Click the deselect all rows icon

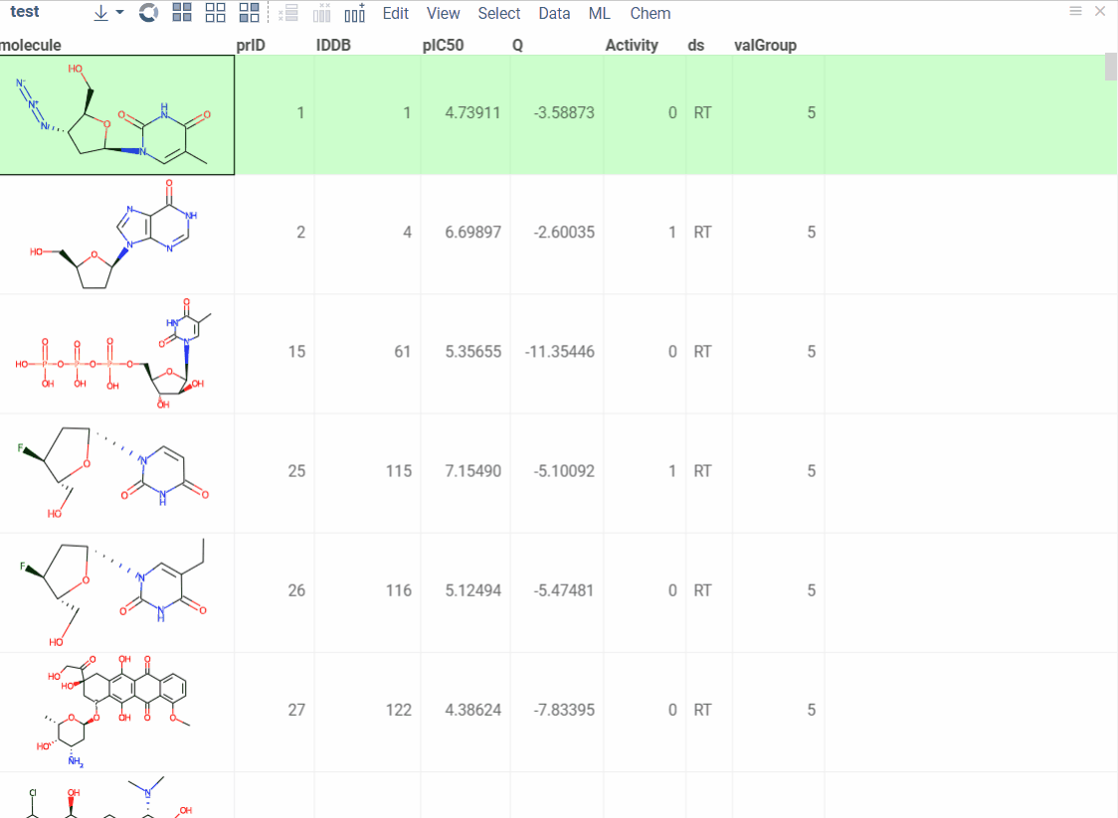215,13
